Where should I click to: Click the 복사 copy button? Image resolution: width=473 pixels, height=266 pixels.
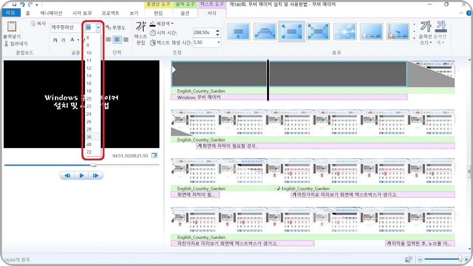[38, 24]
